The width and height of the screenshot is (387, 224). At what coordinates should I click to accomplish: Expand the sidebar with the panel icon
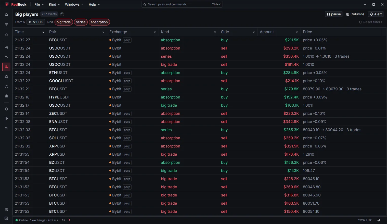(x=6, y=218)
